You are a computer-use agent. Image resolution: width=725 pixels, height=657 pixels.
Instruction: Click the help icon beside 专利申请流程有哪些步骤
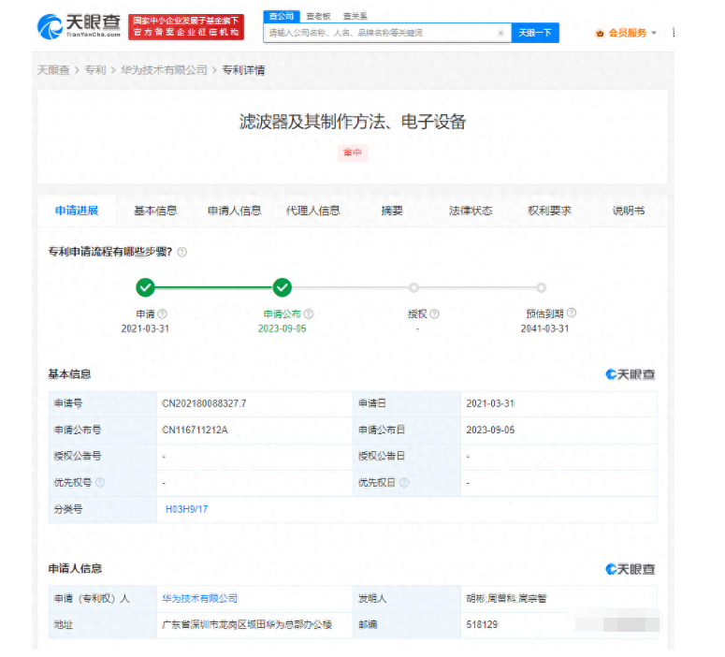[182, 252]
